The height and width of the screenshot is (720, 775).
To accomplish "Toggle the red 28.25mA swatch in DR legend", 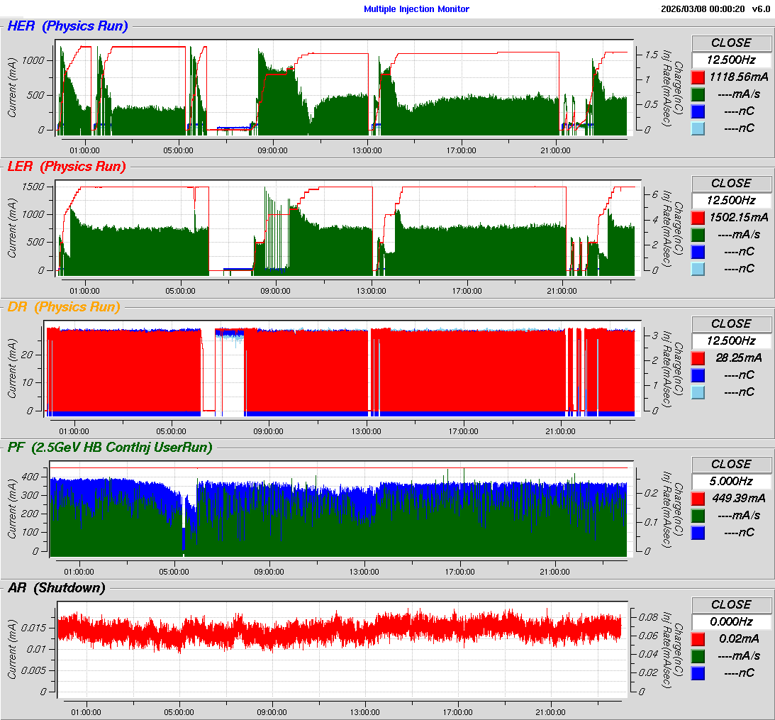I will [x=698, y=358].
